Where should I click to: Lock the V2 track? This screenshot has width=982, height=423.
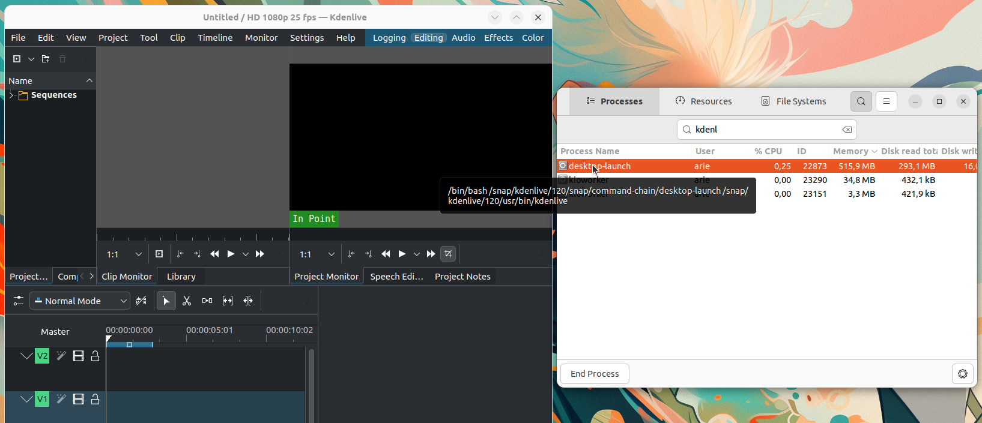95,356
